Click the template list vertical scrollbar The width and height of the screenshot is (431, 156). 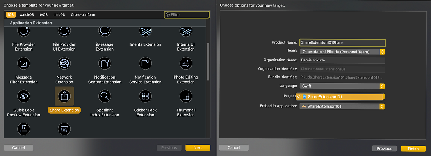(x=208, y=61)
